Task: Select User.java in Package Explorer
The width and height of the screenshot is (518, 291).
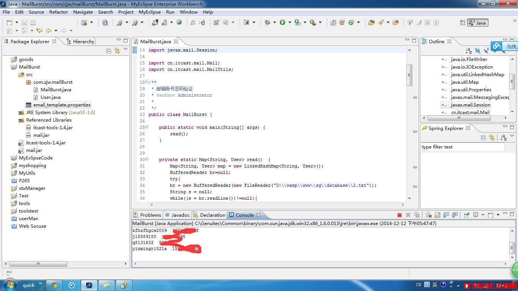Action: click(50, 97)
